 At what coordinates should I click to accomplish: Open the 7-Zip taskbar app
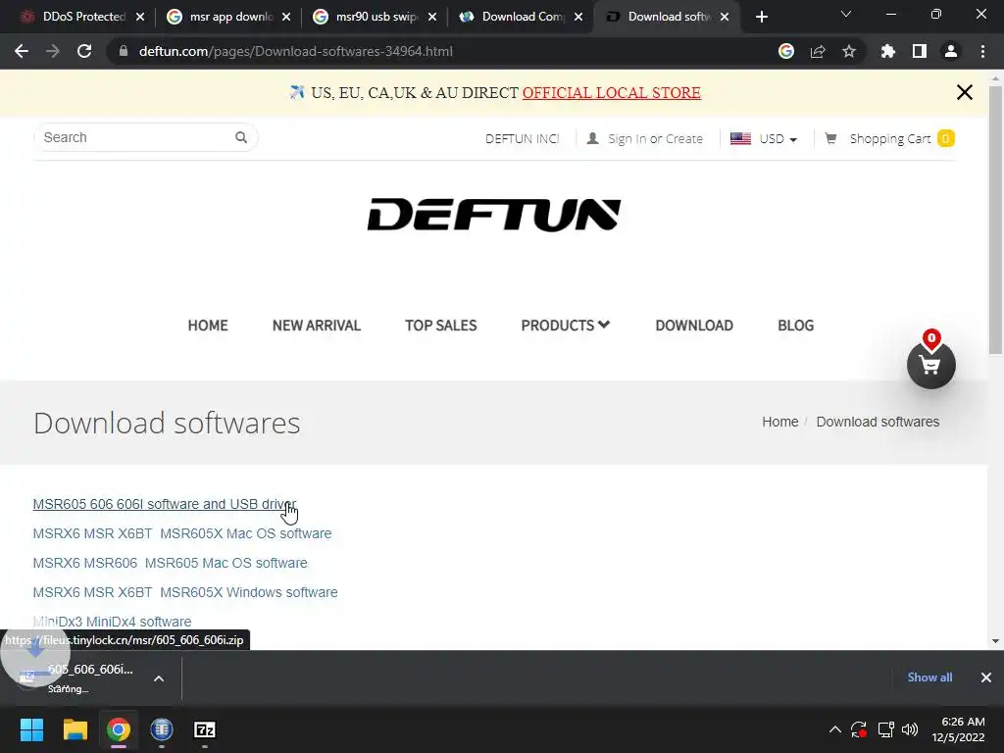coord(205,729)
